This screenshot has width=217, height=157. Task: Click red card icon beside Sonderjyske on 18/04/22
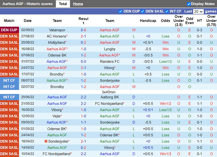point(46,141)
